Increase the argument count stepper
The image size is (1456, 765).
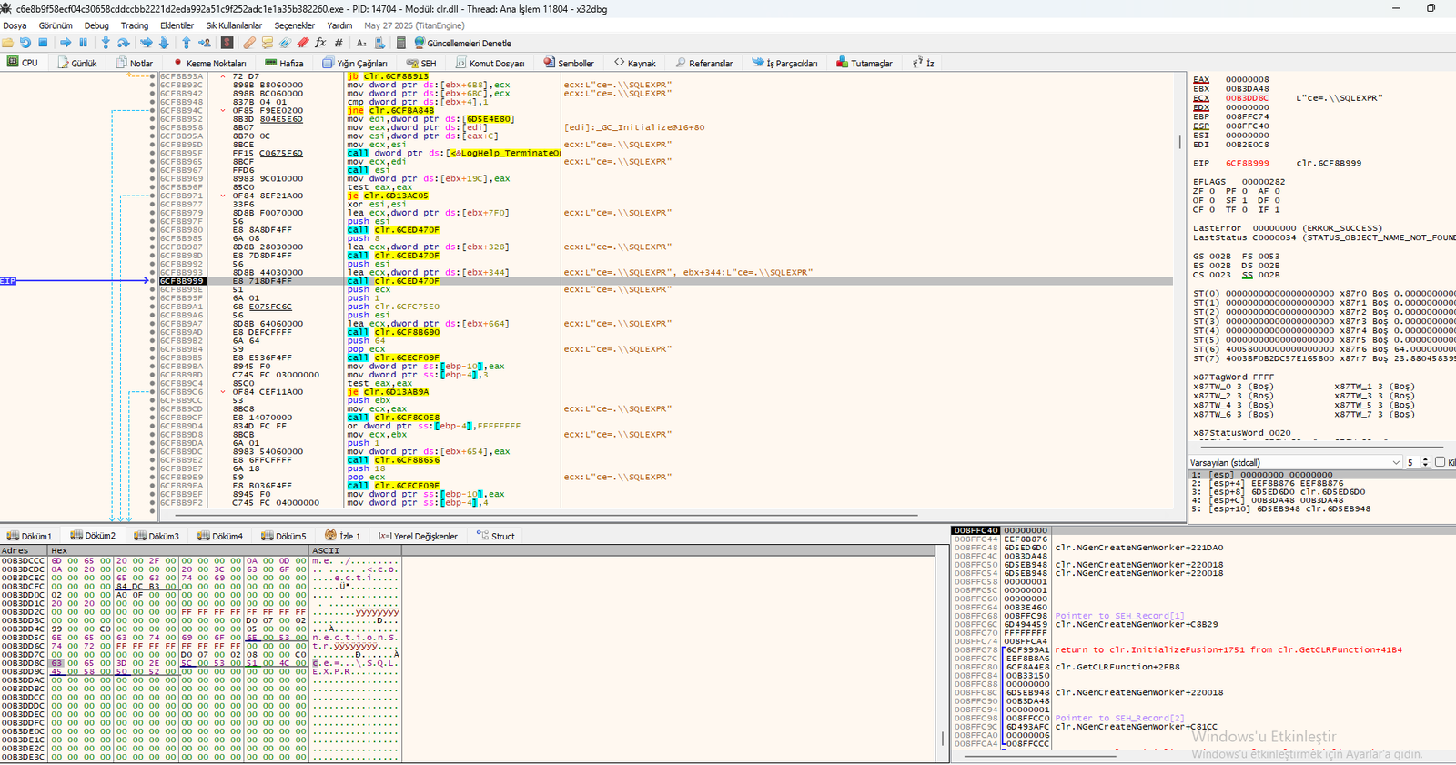tap(1425, 459)
